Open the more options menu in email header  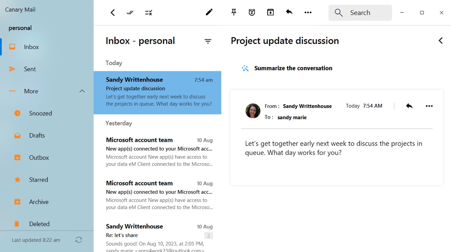[x=429, y=106]
